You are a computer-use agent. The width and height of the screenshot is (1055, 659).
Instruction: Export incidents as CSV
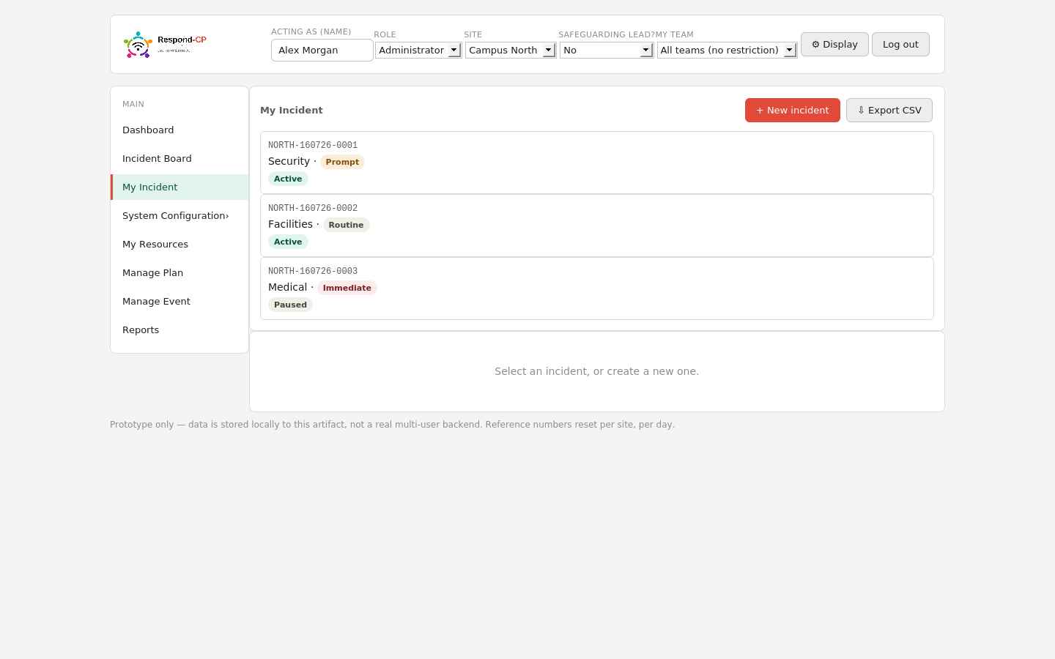click(x=889, y=110)
